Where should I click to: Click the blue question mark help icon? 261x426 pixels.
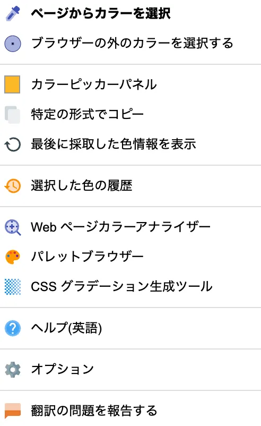[13, 328]
